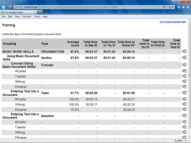Click the 00:00:50 Know It time for EKramer
Screen dimensions: 191x143
point(129,110)
